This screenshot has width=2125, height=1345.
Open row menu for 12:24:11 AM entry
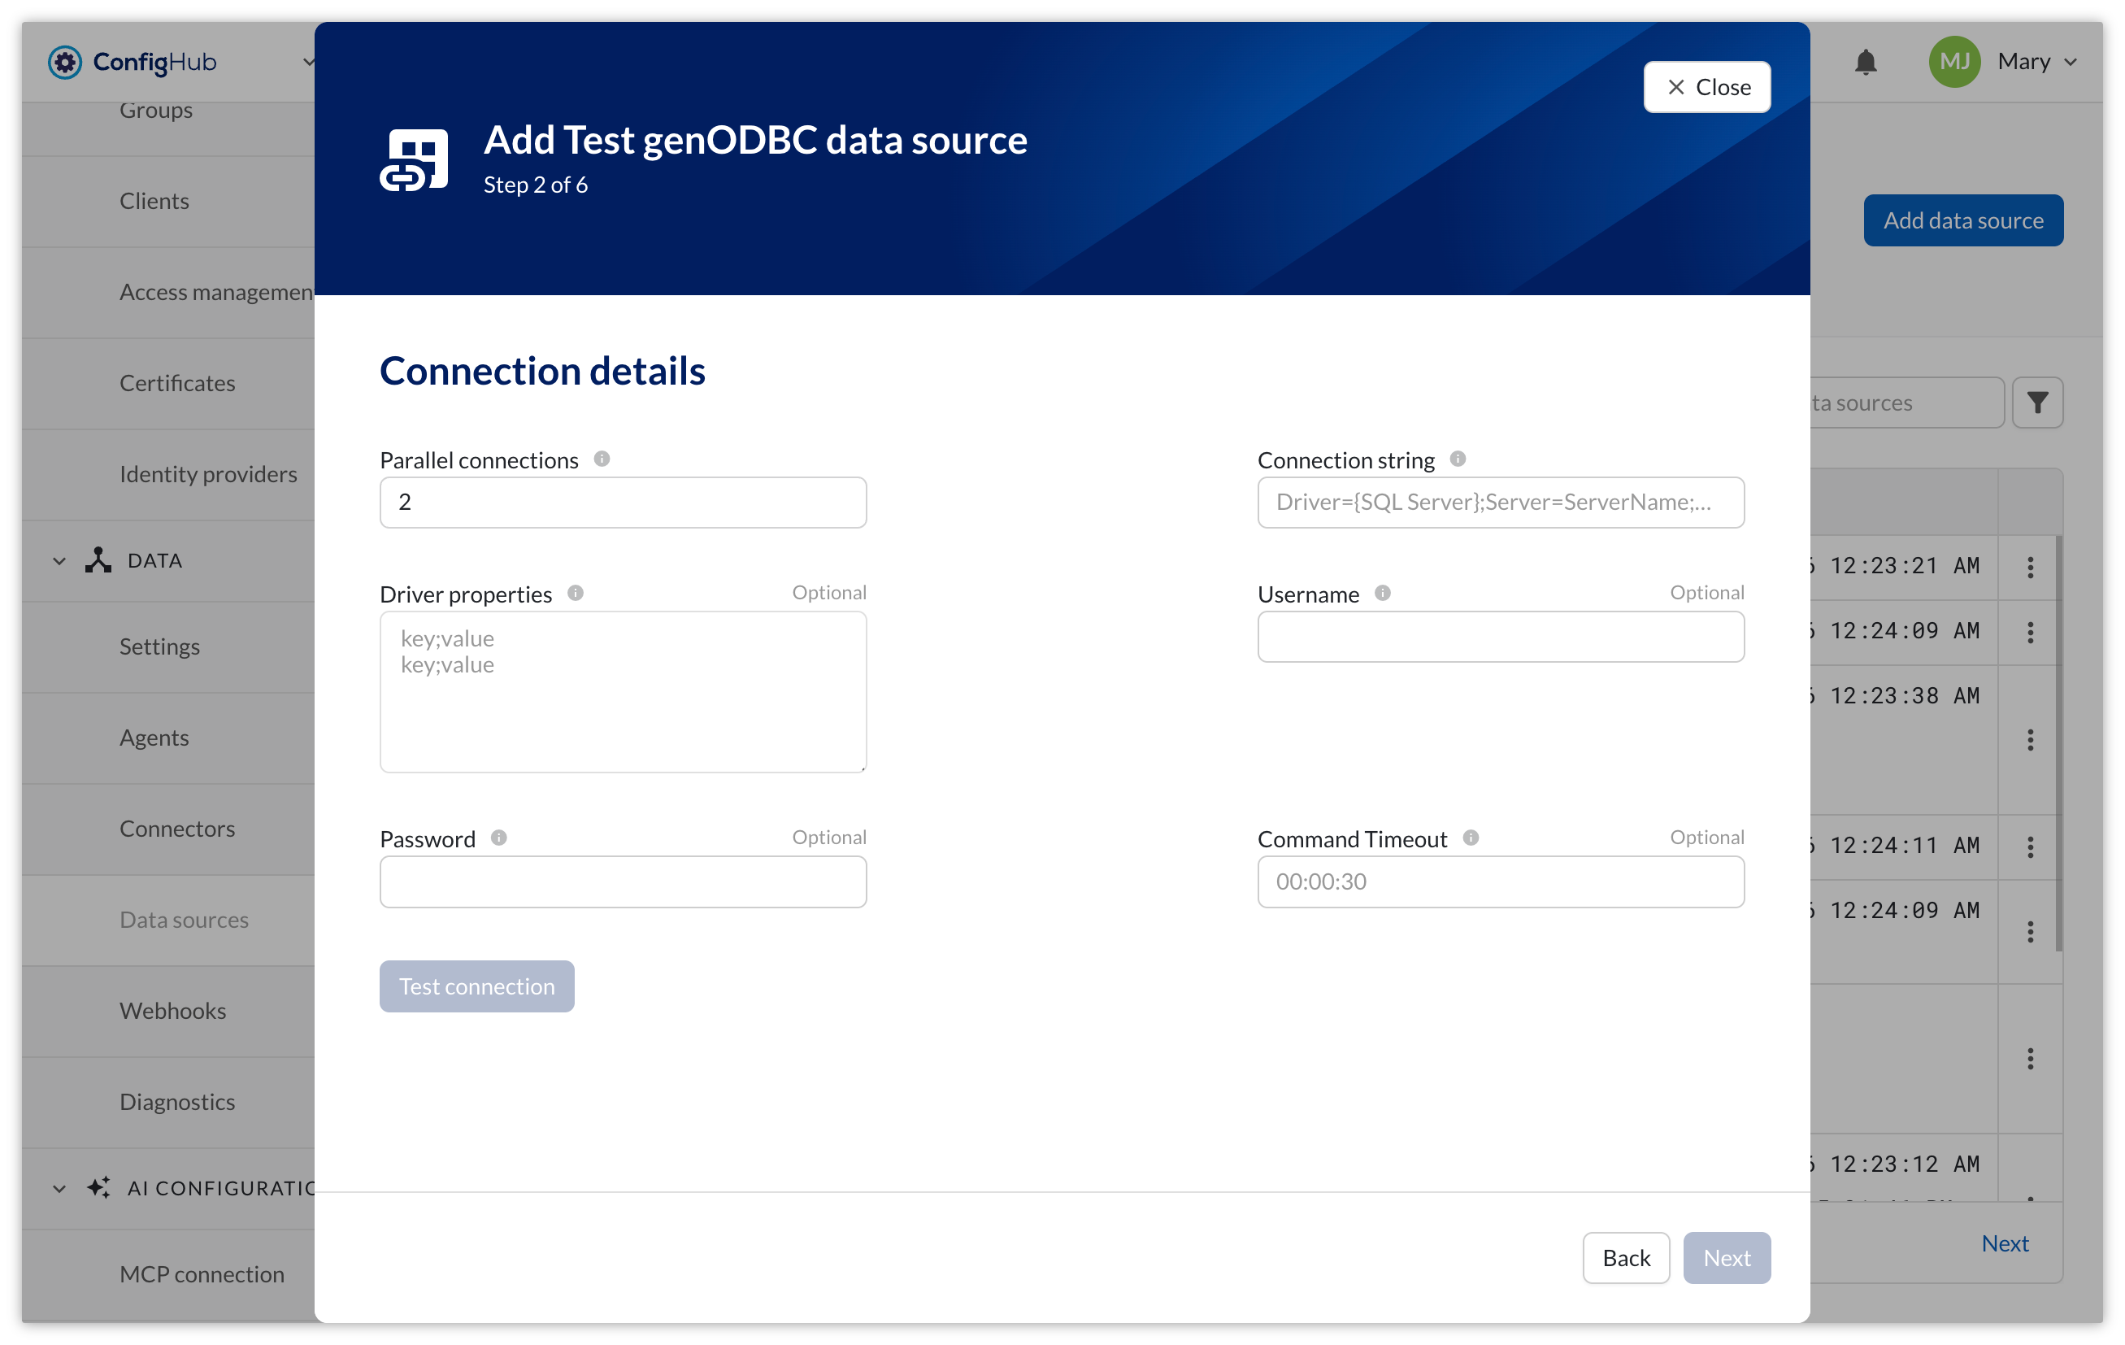pyautogui.click(x=2031, y=847)
